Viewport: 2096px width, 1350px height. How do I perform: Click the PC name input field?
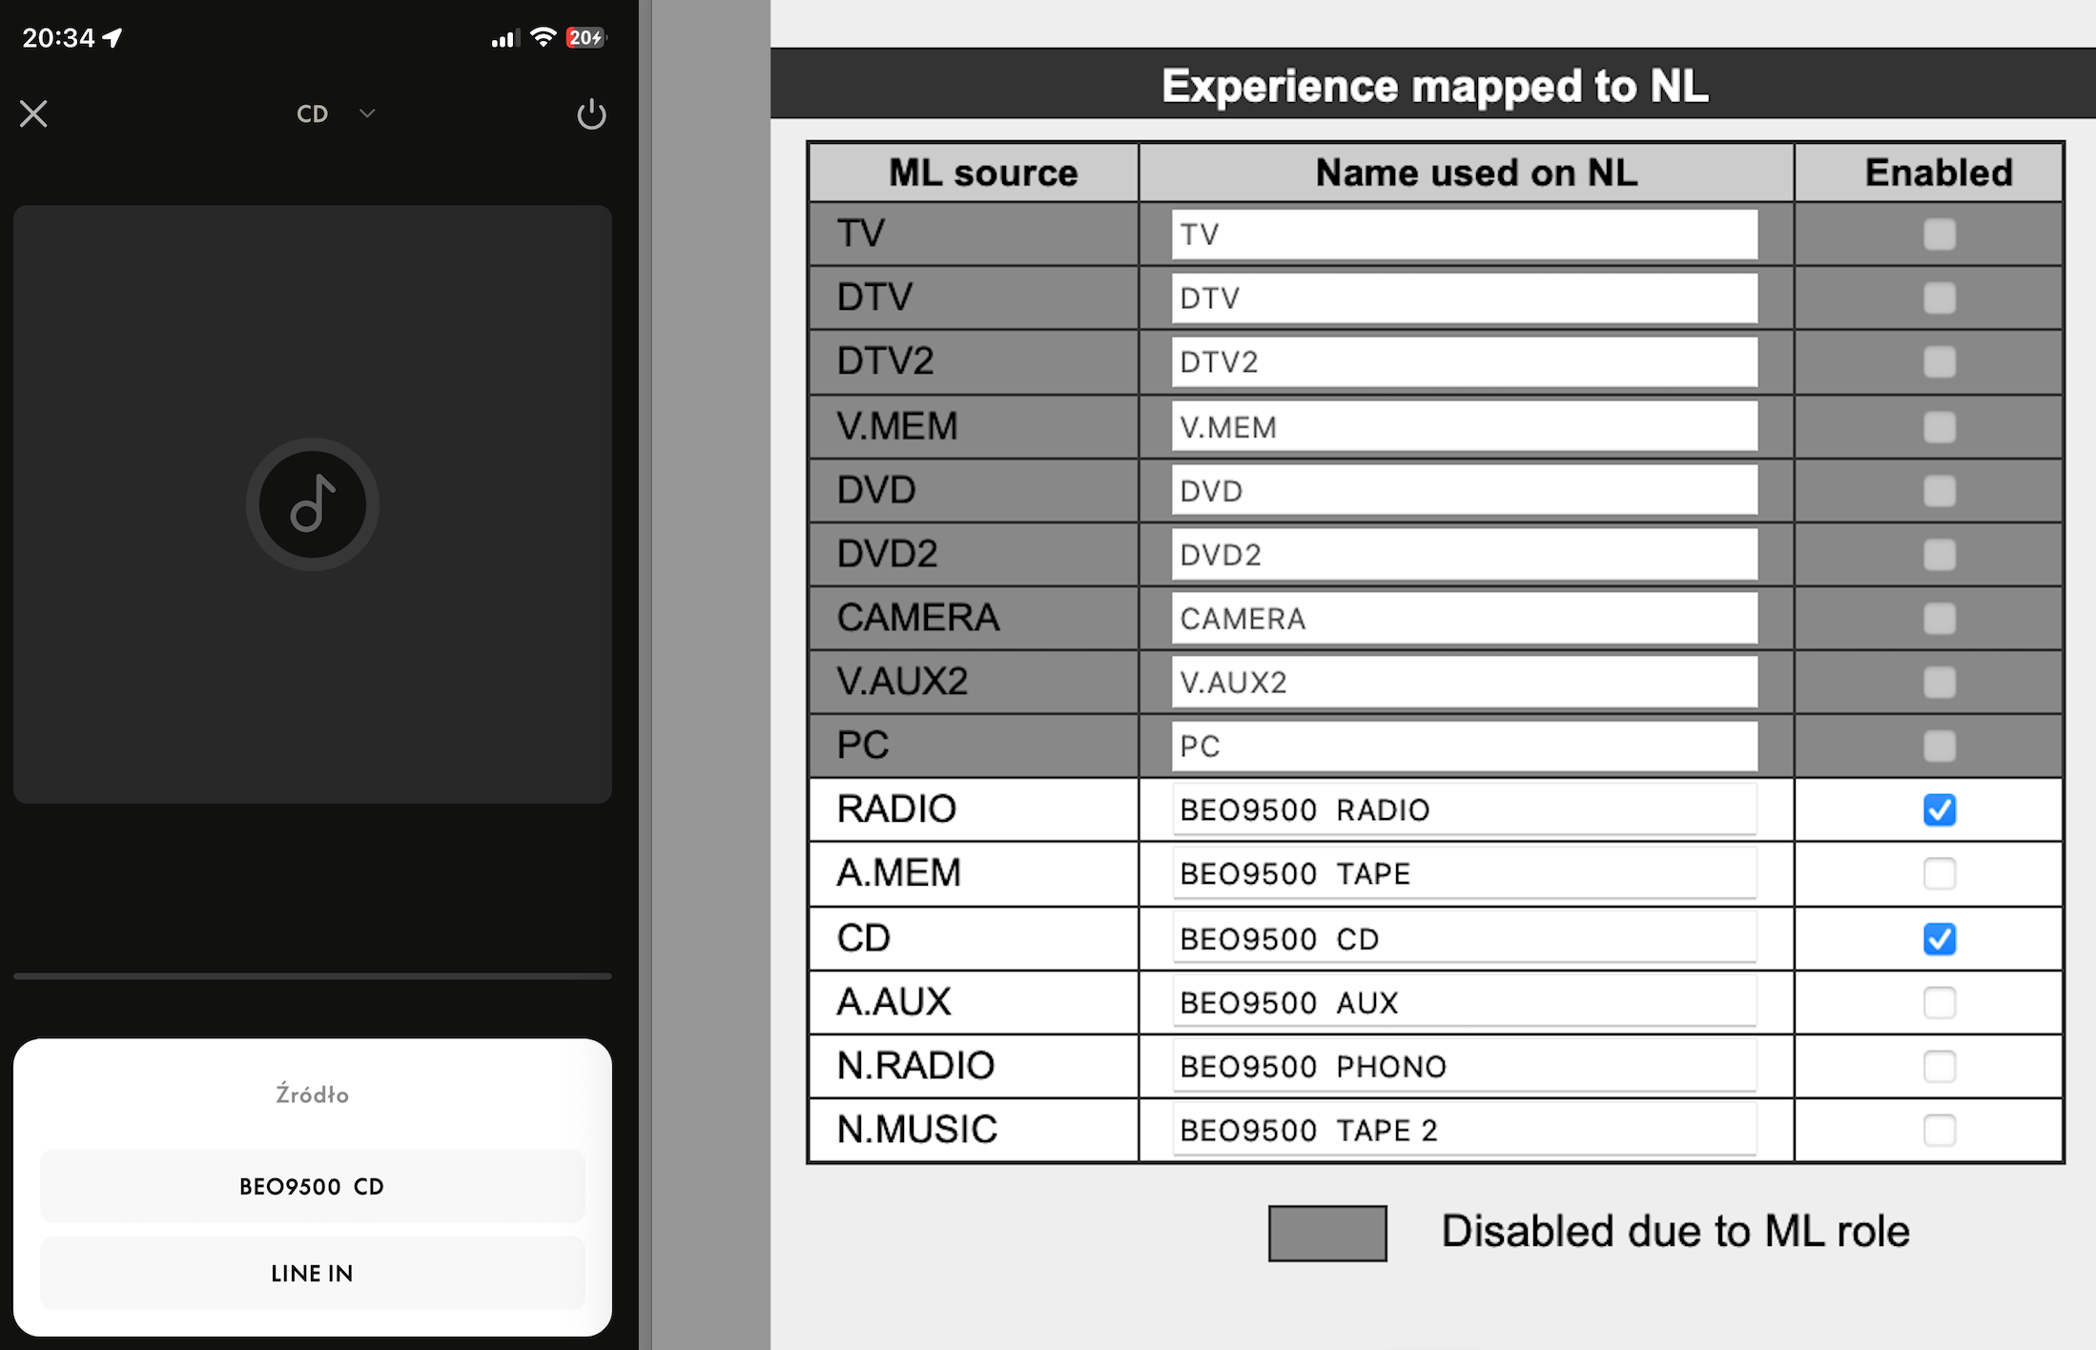point(1464,746)
